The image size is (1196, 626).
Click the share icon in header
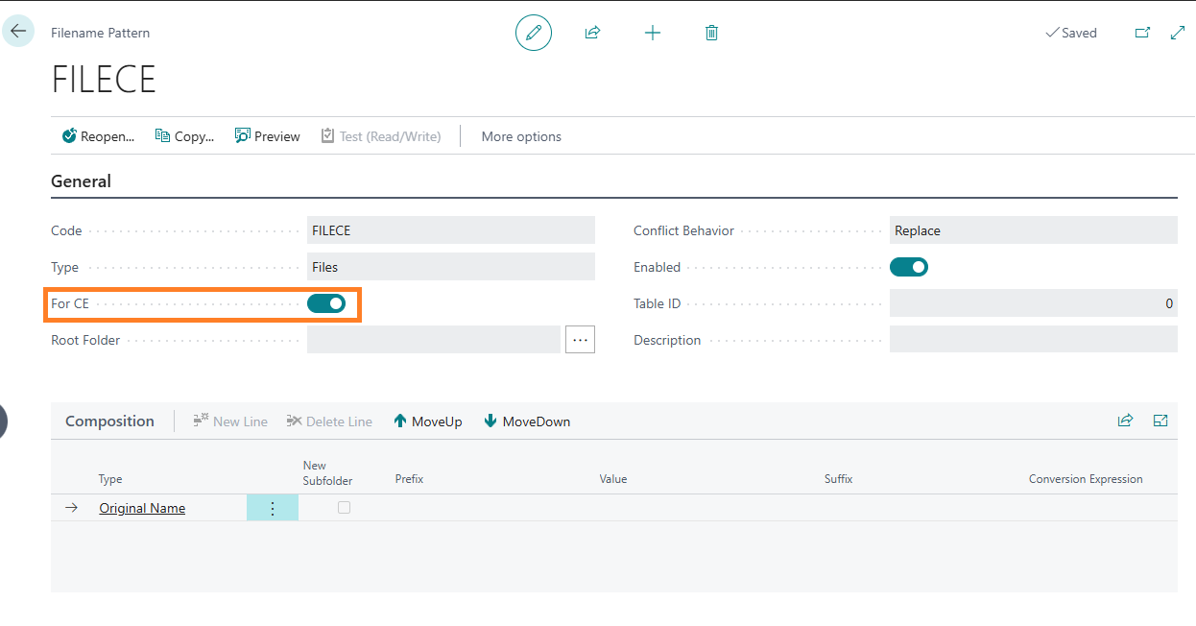coord(592,33)
